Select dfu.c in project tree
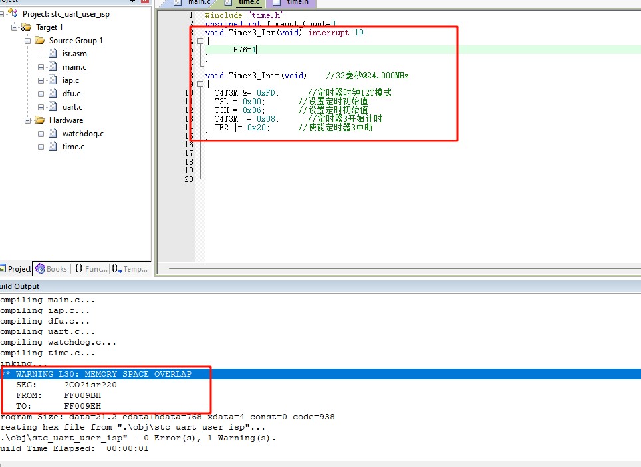This screenshot has width=641, height=467. [x=71, y=94]
